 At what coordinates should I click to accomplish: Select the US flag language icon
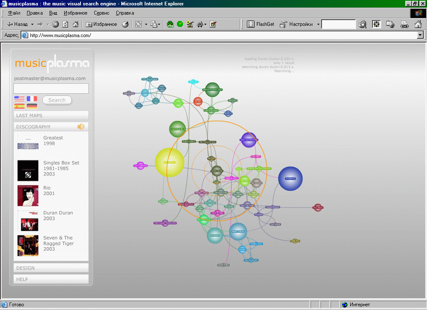tap(19, 99)
